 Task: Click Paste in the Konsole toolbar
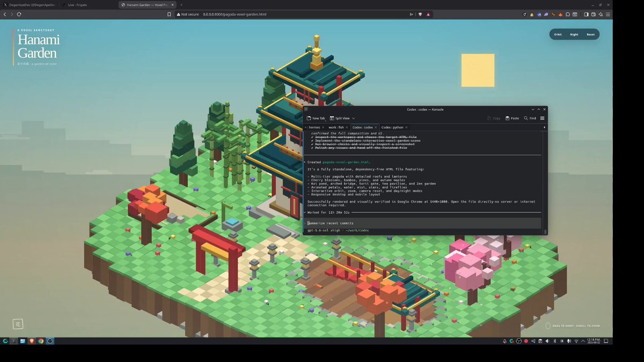click(x=512, y=118)
